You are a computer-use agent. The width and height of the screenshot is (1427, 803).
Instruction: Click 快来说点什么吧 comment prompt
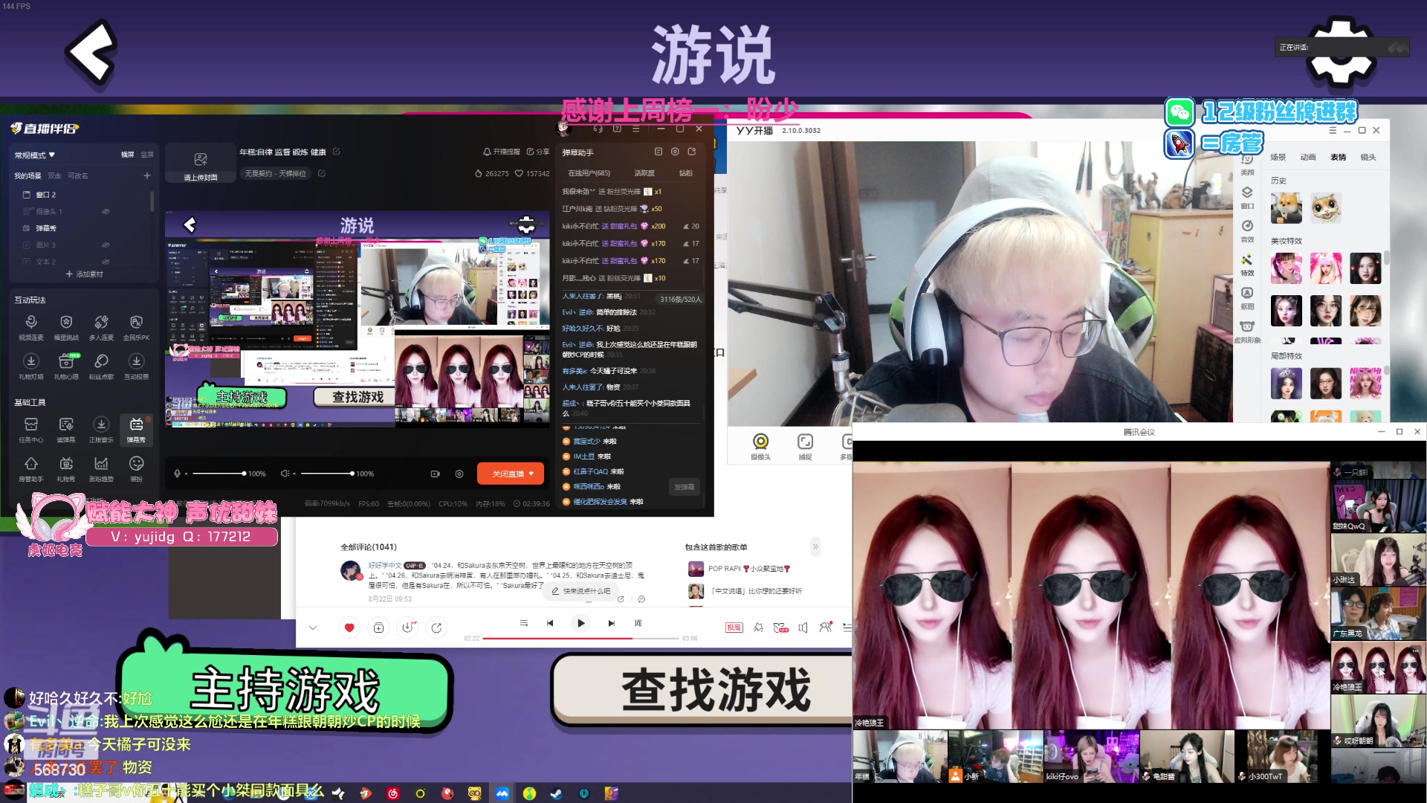pos(581,591)
